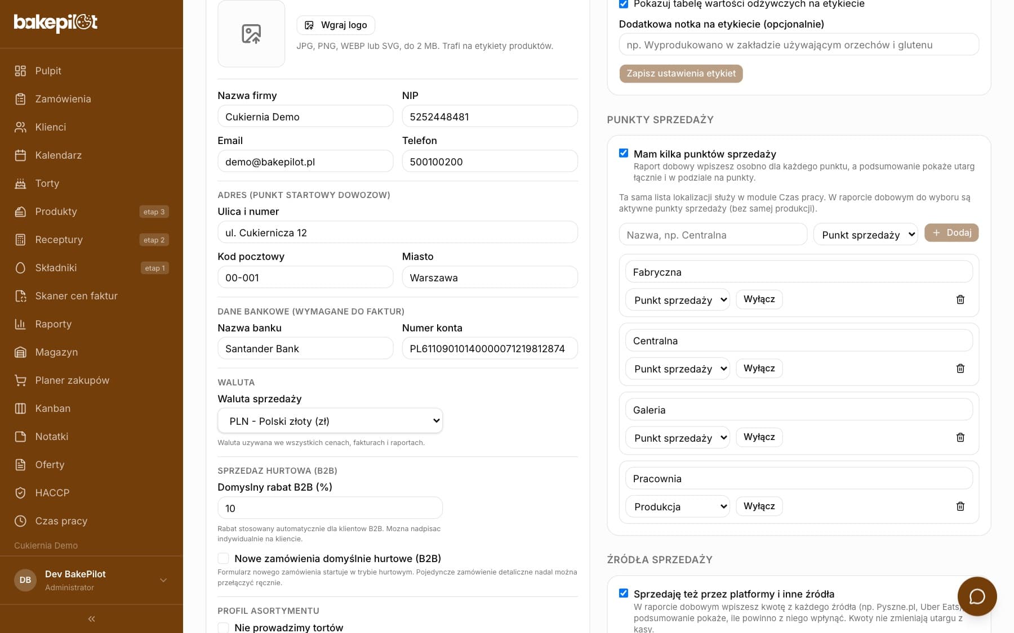This screenshot has width=1014, height=633.
Task: Open the chat support bubble
Action: 977,596
